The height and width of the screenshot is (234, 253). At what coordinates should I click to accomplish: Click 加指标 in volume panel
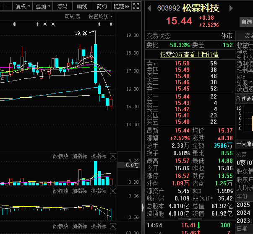(80, 156)
